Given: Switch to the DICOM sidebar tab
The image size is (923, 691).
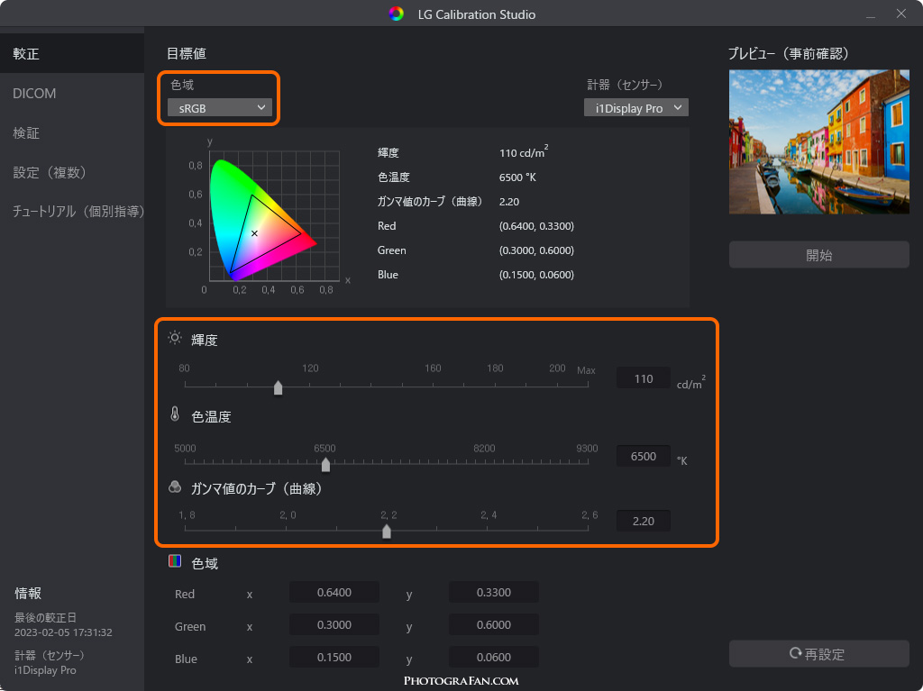Looking at the screenshot, I should pyautogui.click(x=72, y=93).
